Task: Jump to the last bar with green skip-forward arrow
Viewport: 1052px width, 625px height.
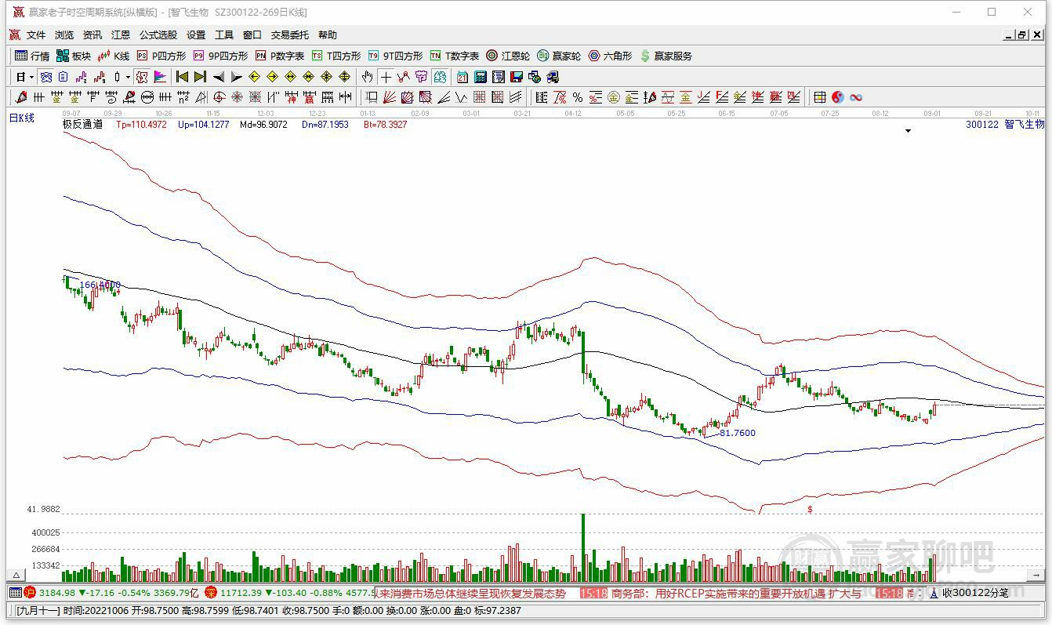Action: [200, 77]
